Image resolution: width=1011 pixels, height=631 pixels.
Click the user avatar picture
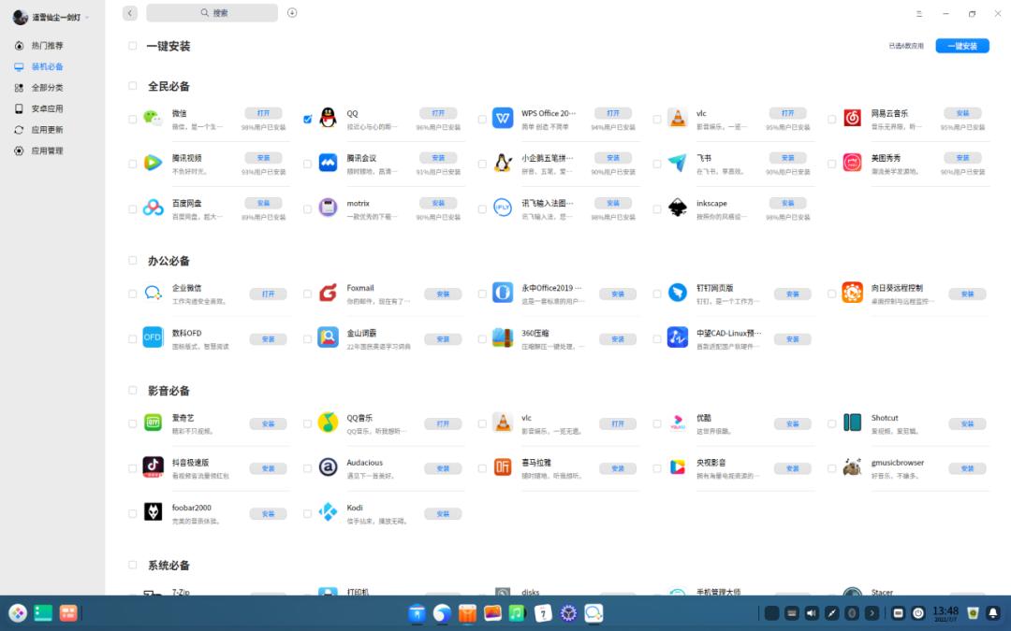20,18
